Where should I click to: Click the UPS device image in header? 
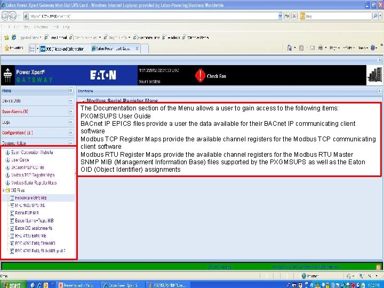click(x=375, y=75)
